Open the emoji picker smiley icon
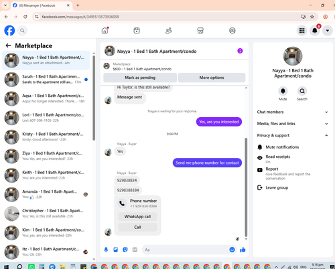The height and width of the screenshot is (269, 335). [232, 250]
